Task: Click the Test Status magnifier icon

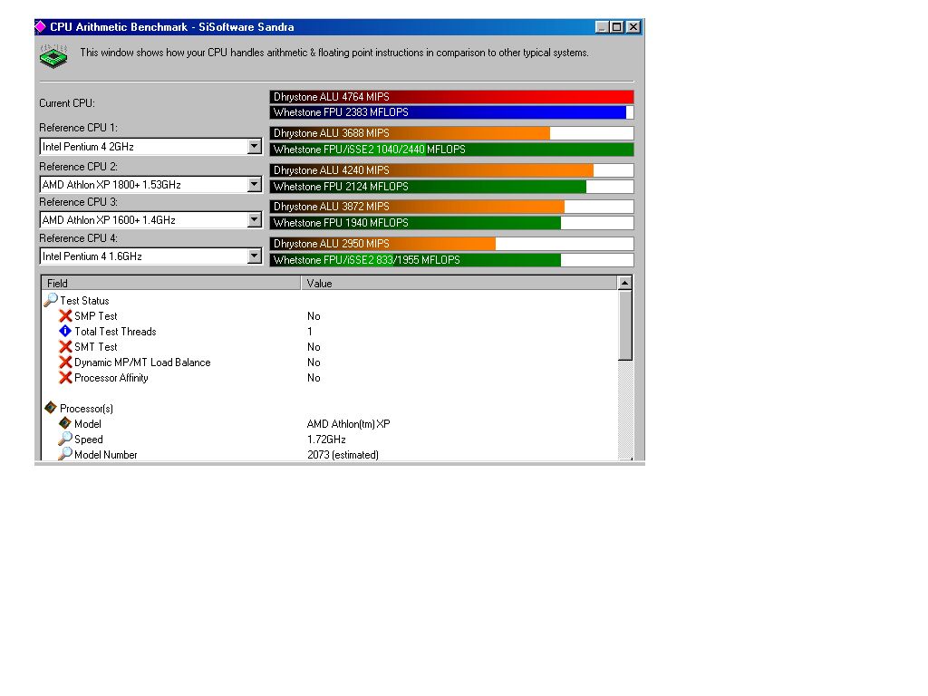Action: point(51,300)
